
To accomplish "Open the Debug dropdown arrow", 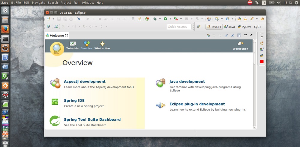I will [160, 19].
